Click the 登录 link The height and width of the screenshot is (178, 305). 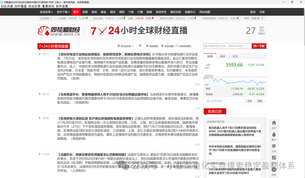point(253,12)
